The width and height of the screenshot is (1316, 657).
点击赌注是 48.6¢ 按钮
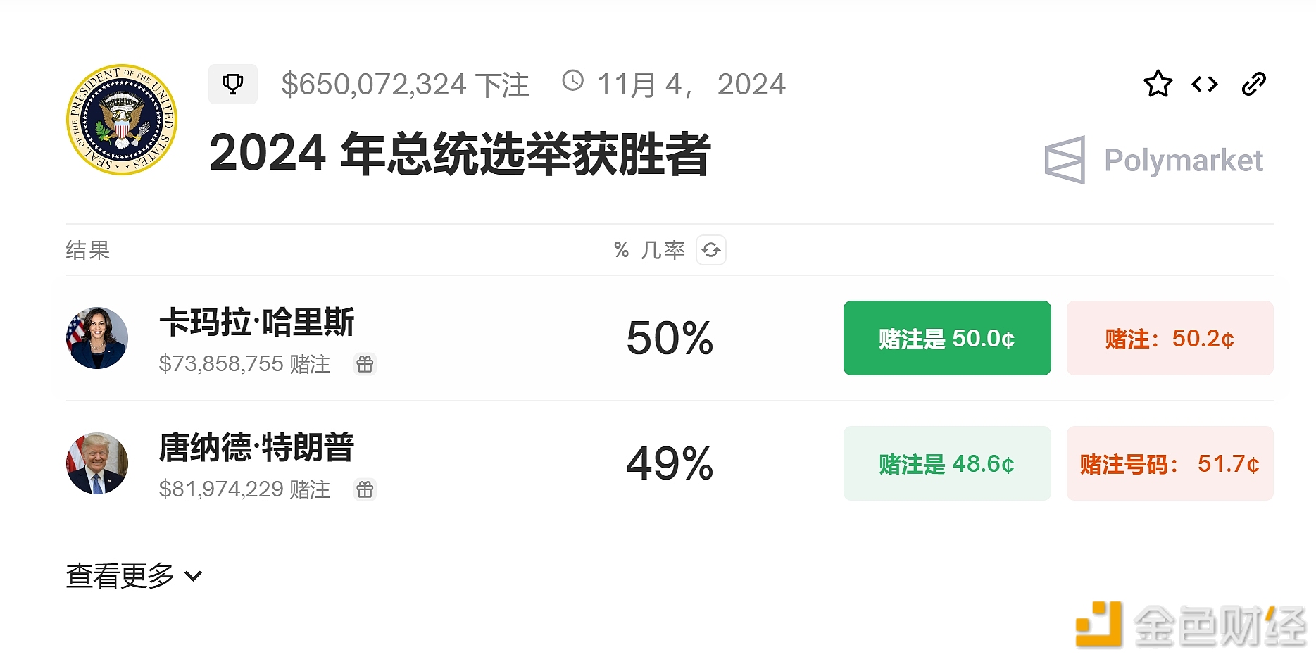click(x=946, y=463)
